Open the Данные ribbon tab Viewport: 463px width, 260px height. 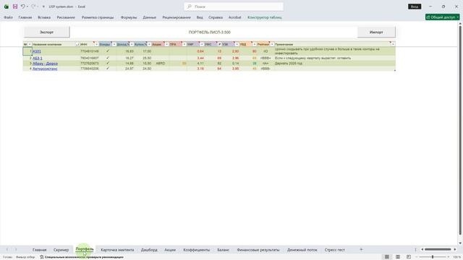pos(150,17)
